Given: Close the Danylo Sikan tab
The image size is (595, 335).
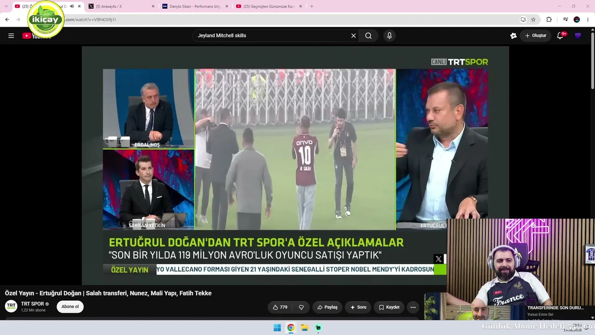Looking at the screenshot, I should click(226, 7).
